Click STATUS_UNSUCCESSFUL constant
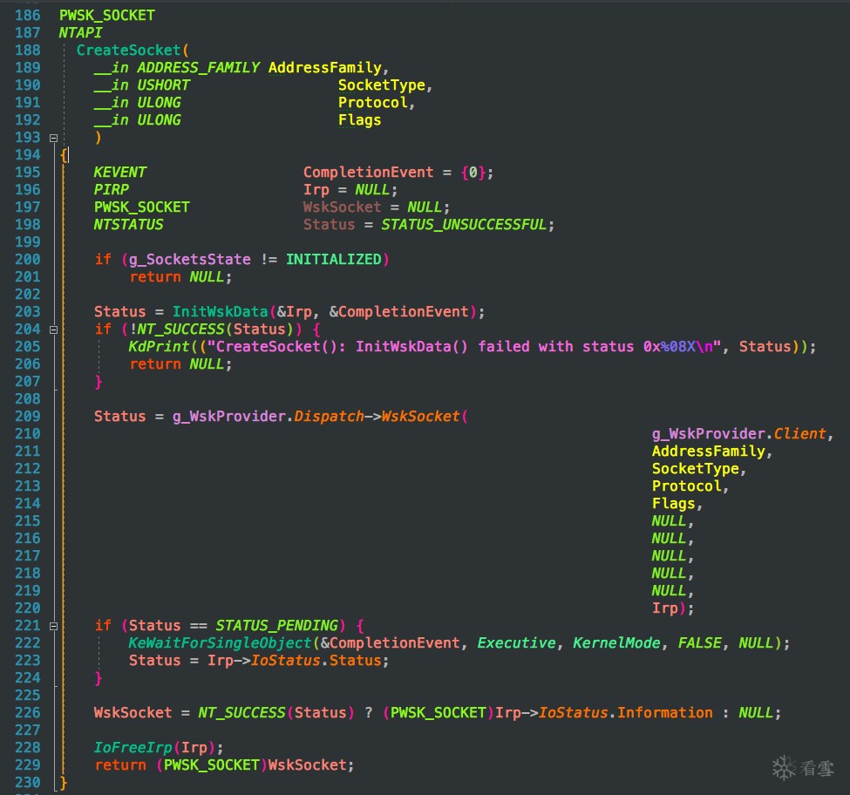Image resolution: width=850 pixels, height=795 pixels. 464,224
